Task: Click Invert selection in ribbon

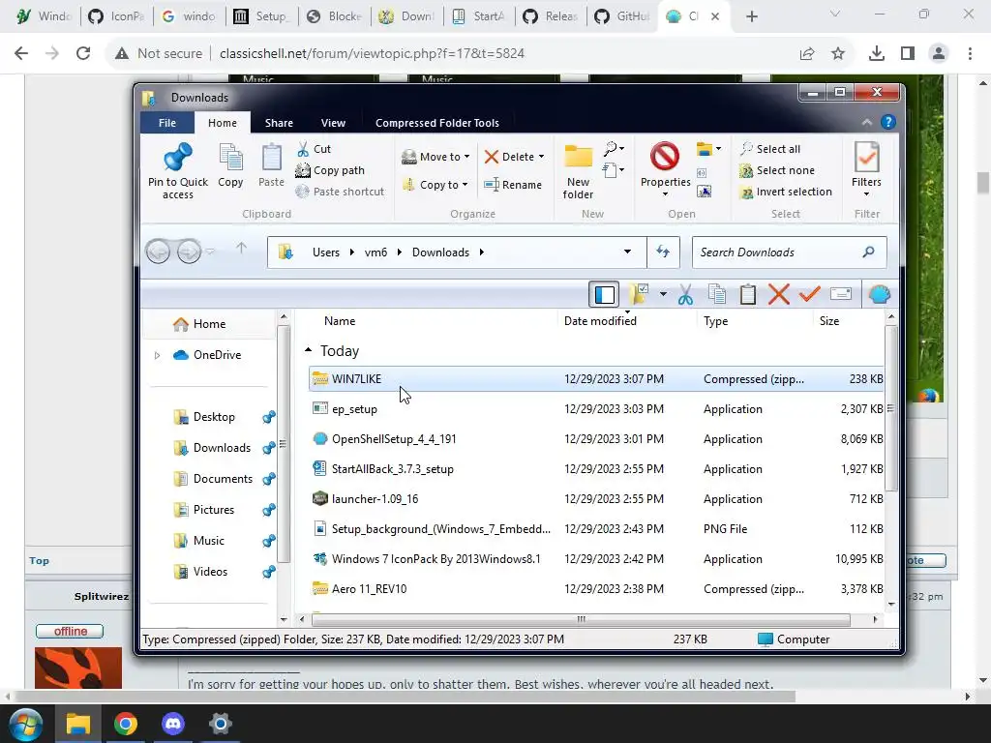Action: 786,192
